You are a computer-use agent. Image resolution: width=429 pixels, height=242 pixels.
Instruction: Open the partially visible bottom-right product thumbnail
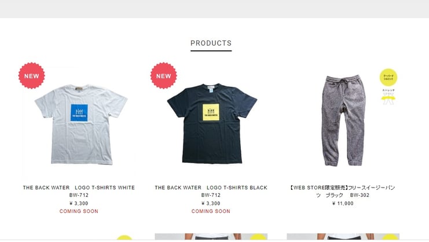[x=343, y=236]
